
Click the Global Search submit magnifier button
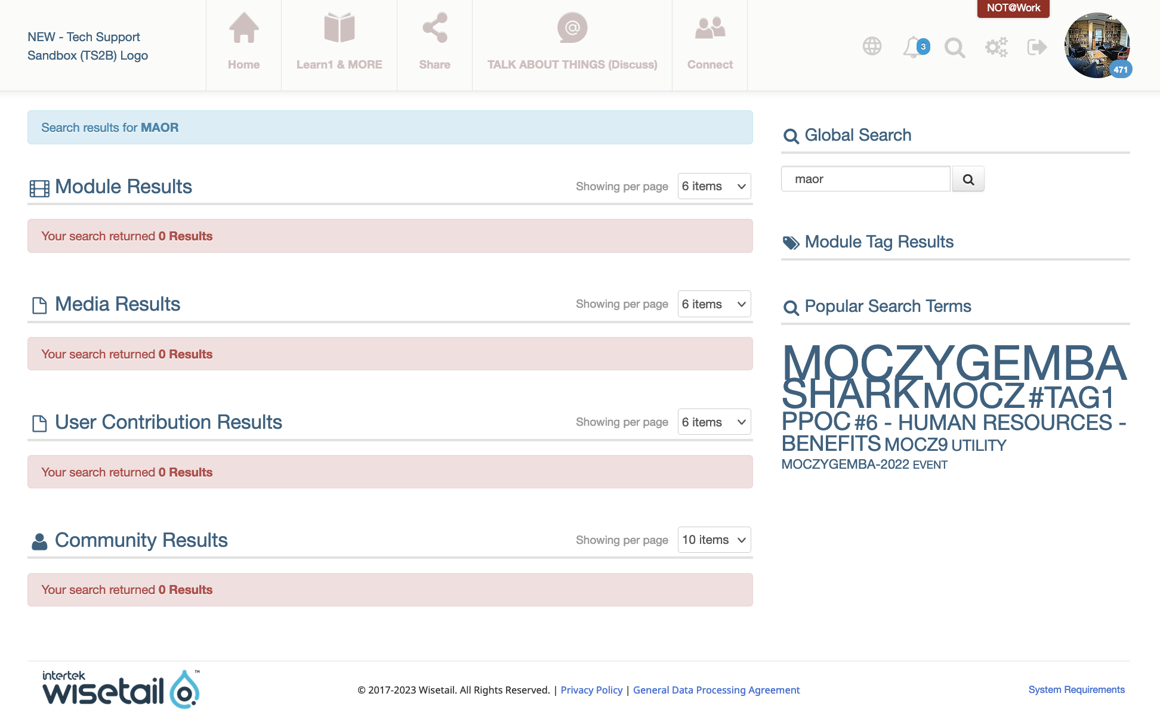coord(968,178)
